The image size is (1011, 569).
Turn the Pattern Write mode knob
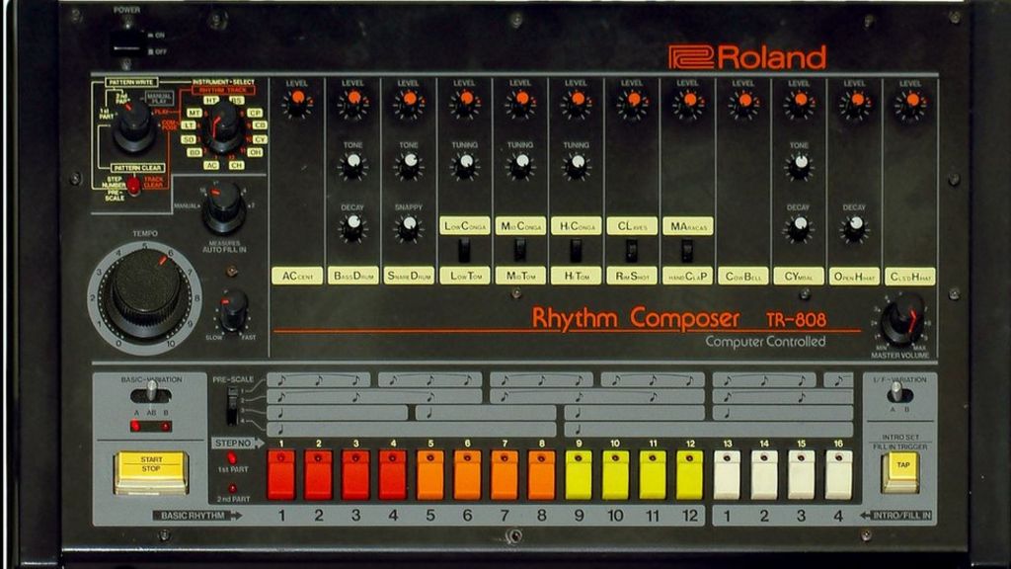tap(134, 125)
